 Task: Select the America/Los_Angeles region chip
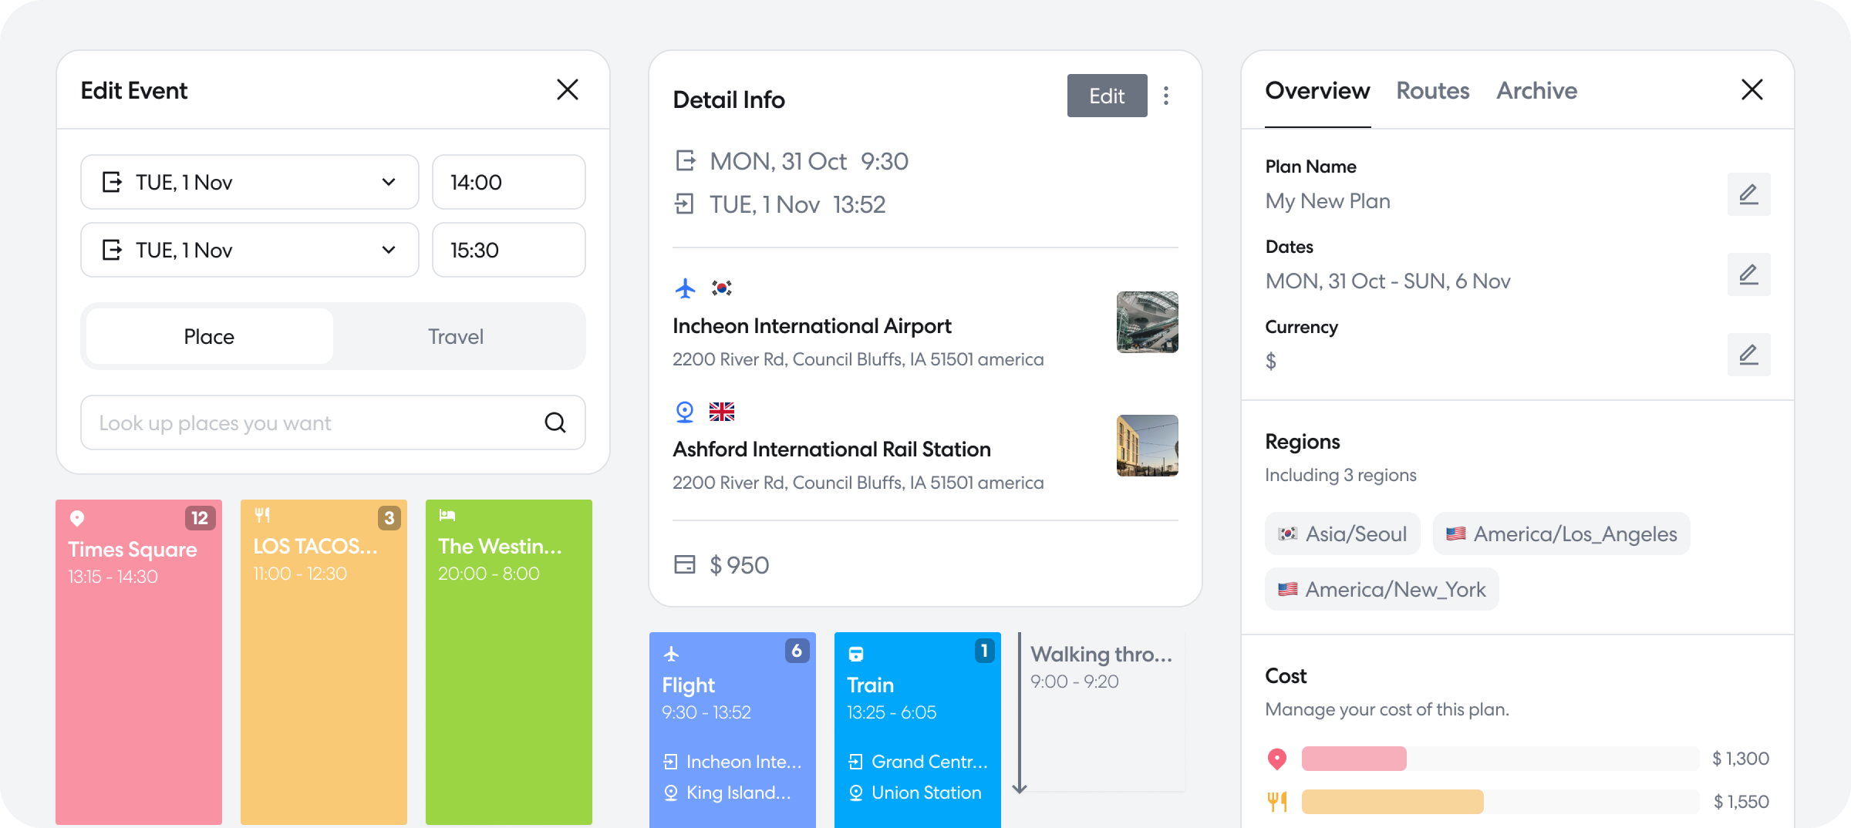tap(1562, 533)
